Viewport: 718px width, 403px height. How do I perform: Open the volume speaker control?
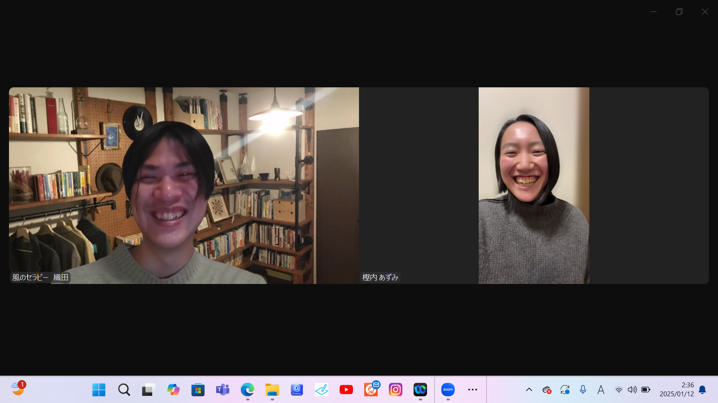point(632,390)
